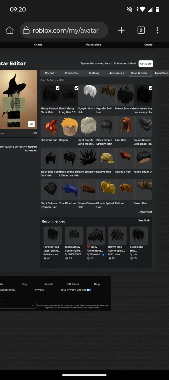Open the Gift Cards footer link
The height and width of the screenshot is (380, 169).
click(x=73, y=284)
